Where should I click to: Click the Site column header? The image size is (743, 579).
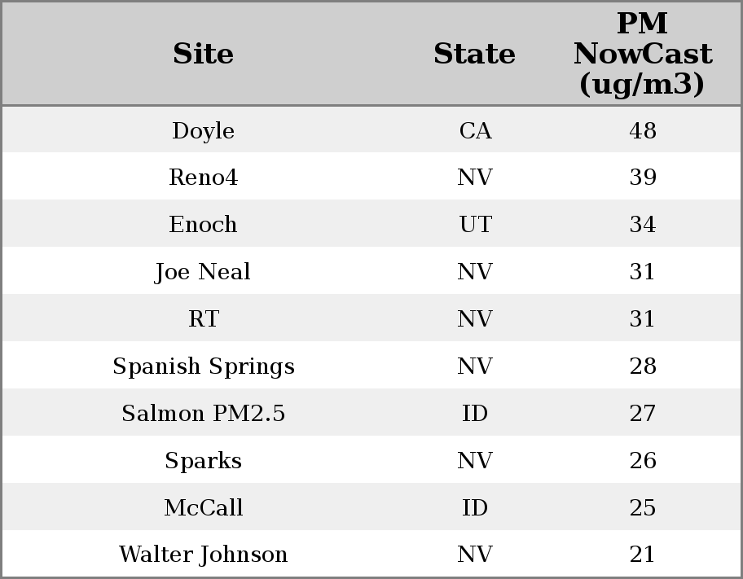point(203,54)
